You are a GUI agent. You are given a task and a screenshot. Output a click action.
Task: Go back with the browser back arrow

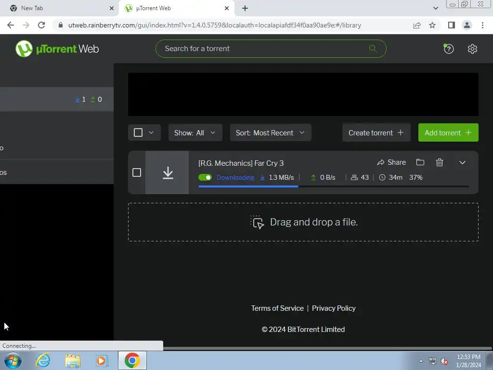pos(11,25)
